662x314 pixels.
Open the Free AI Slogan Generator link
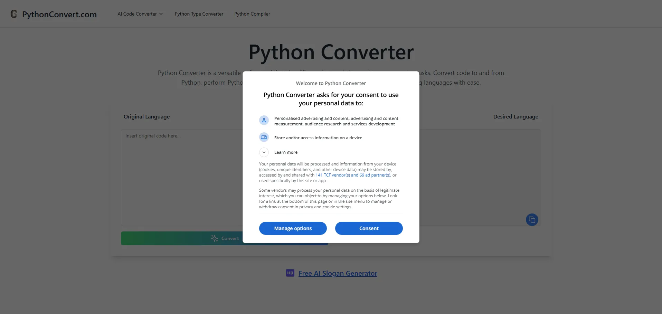338,273
